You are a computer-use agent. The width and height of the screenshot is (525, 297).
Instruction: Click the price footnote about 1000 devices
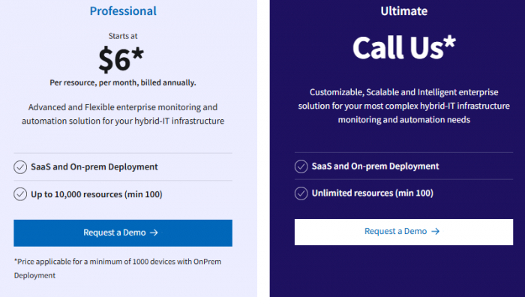(x=118, y=268)
